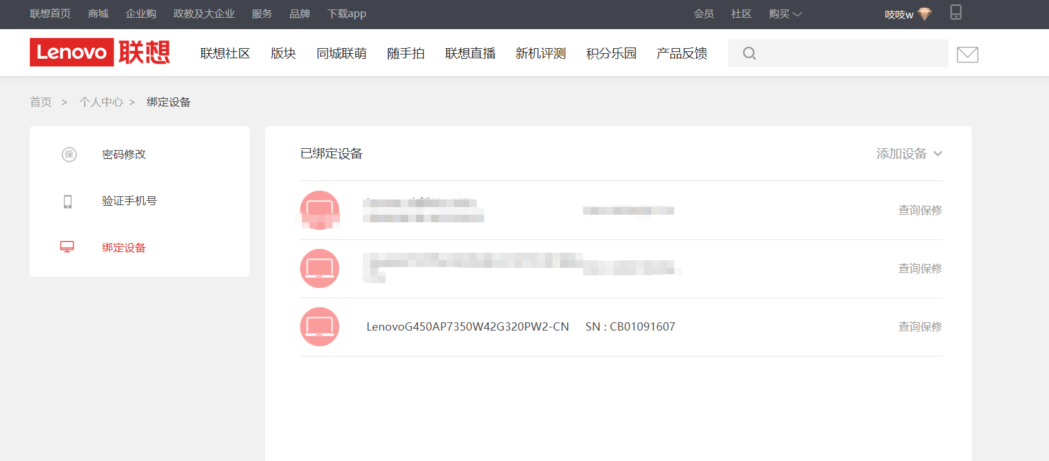Click the Lenovo 联想 logo
The height and width of the screenshot is (461, 1049).
[x=100, y=52]
